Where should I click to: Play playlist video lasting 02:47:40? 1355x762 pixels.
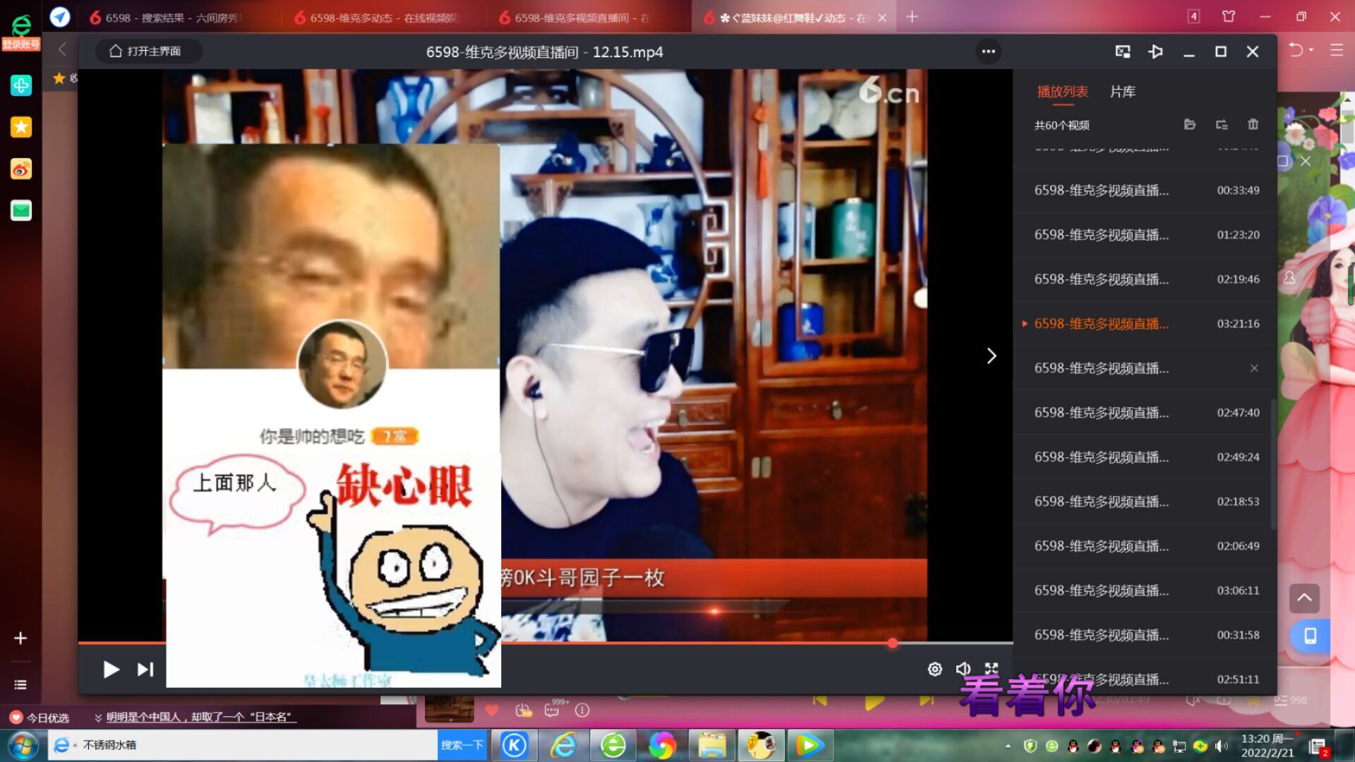tap(1145, 413)
